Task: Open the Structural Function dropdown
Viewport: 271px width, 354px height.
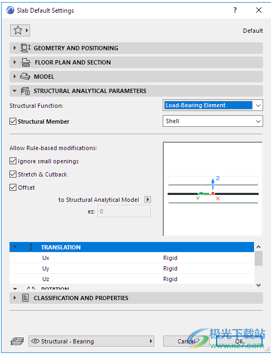Action: tap(213, 105)
